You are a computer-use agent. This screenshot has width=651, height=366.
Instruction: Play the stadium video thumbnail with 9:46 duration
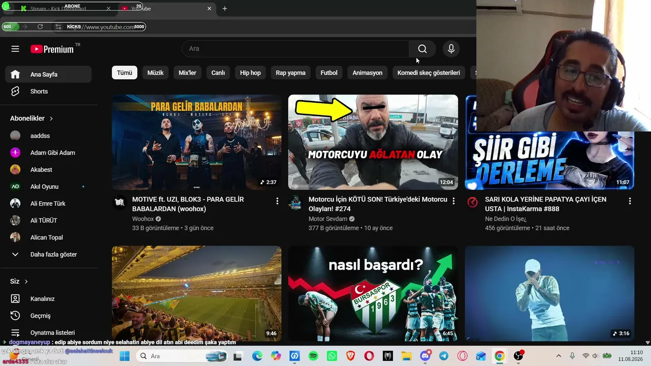[197, 293]
